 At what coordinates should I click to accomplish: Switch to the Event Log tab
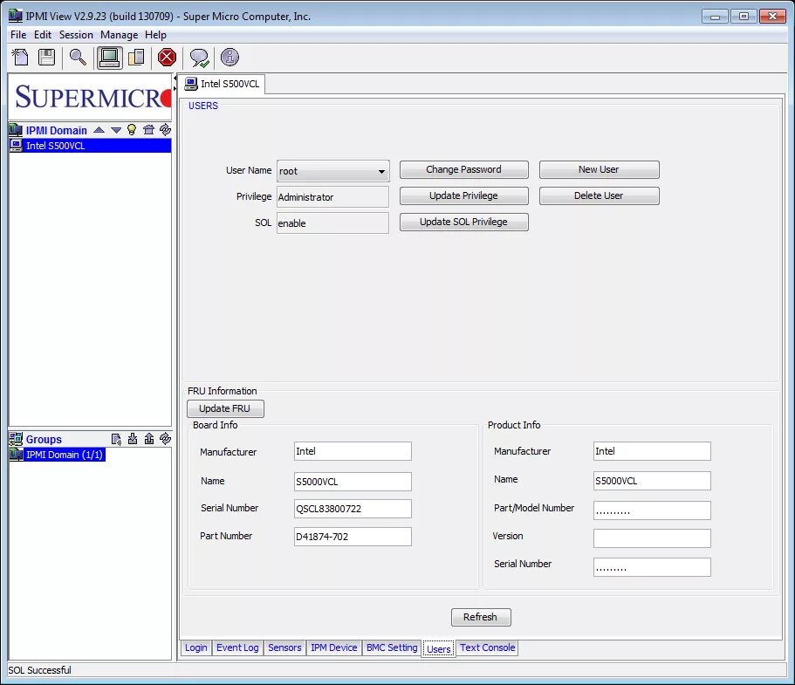[x=237, y=647]
